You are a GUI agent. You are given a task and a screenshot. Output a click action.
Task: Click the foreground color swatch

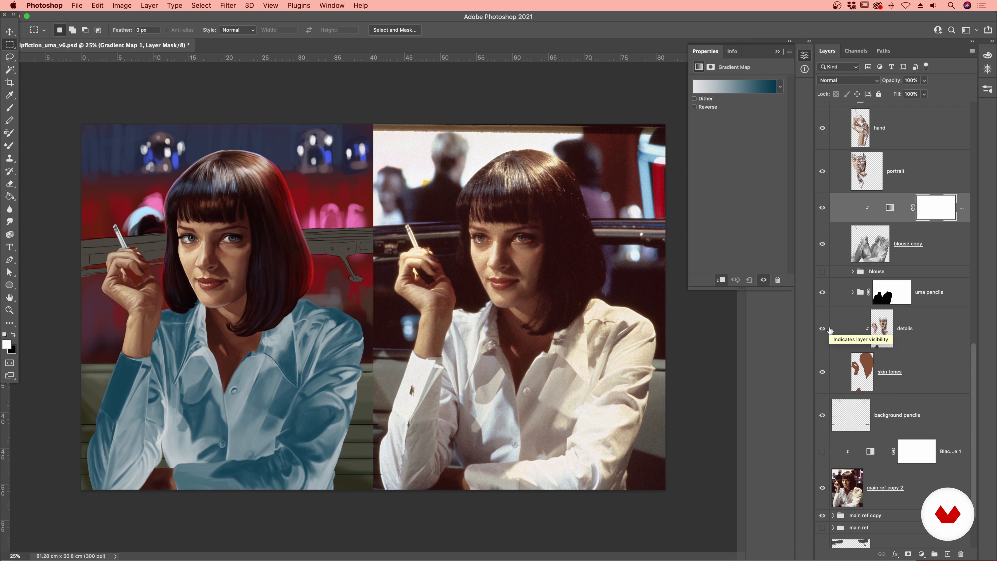point(6,344)
